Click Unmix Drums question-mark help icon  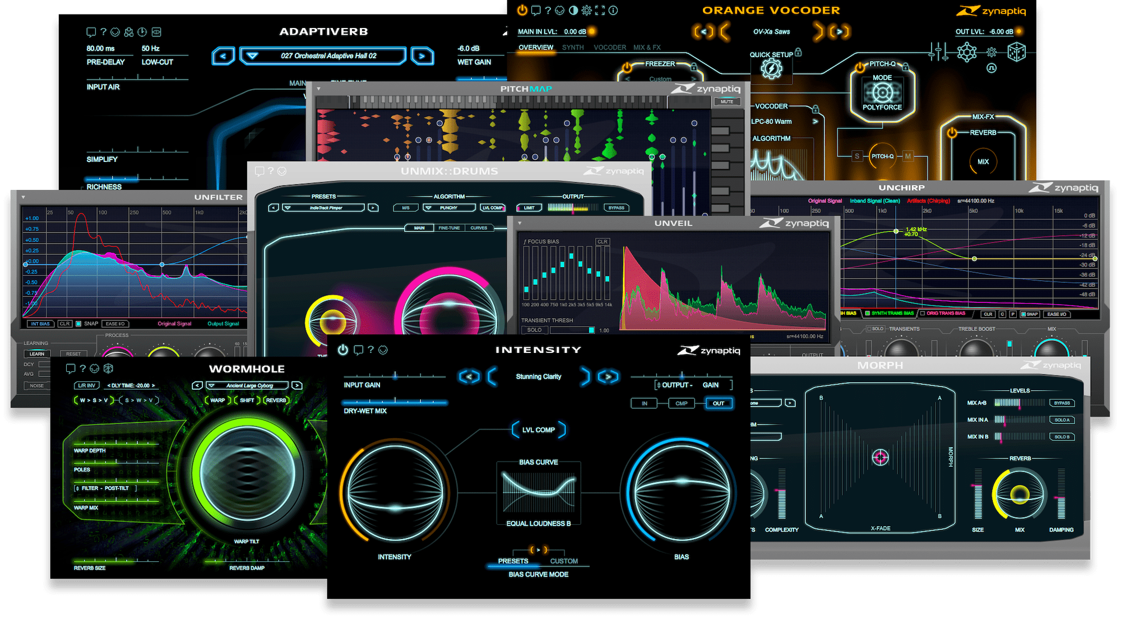(x=271, y=171)
